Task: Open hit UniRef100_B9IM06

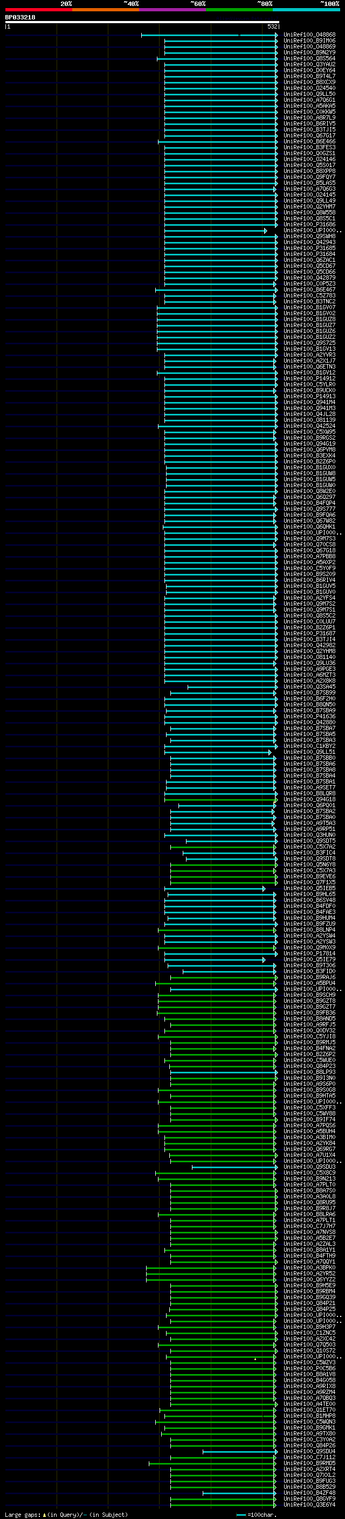Action: coord(309,41)
